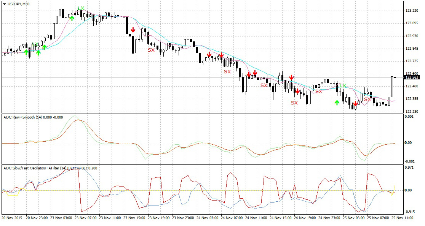
Task: Open the USDJPY,M30 chart title dropdown arrow
Action: tap(4, 4)
